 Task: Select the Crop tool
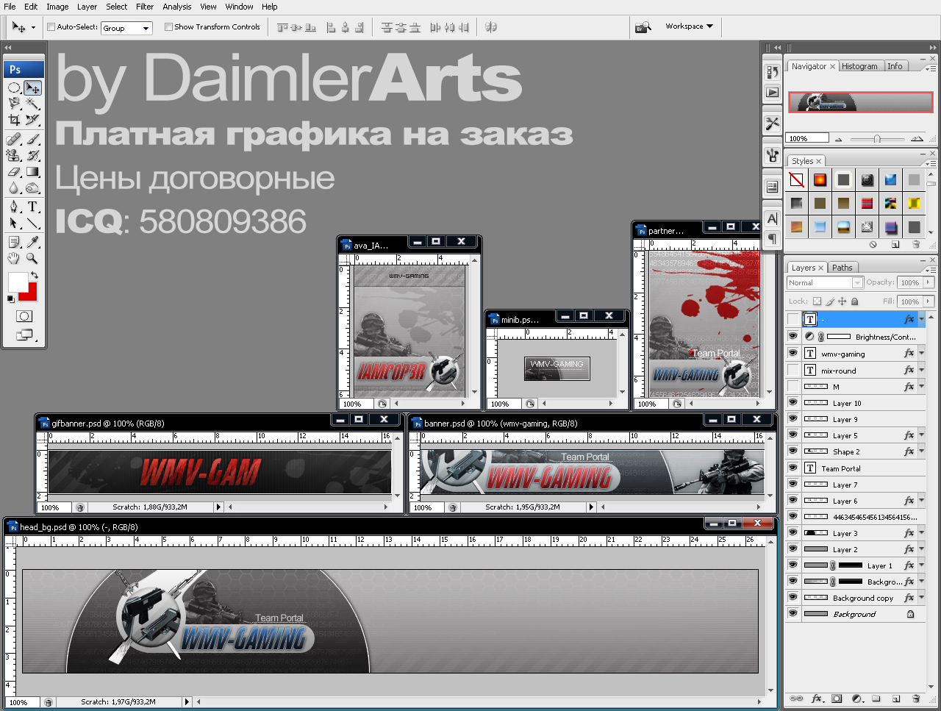[14, 120]
